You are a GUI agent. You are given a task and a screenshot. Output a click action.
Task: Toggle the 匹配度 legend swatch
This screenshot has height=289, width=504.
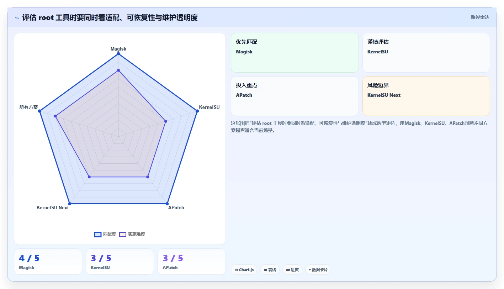[x=98, y=234]
